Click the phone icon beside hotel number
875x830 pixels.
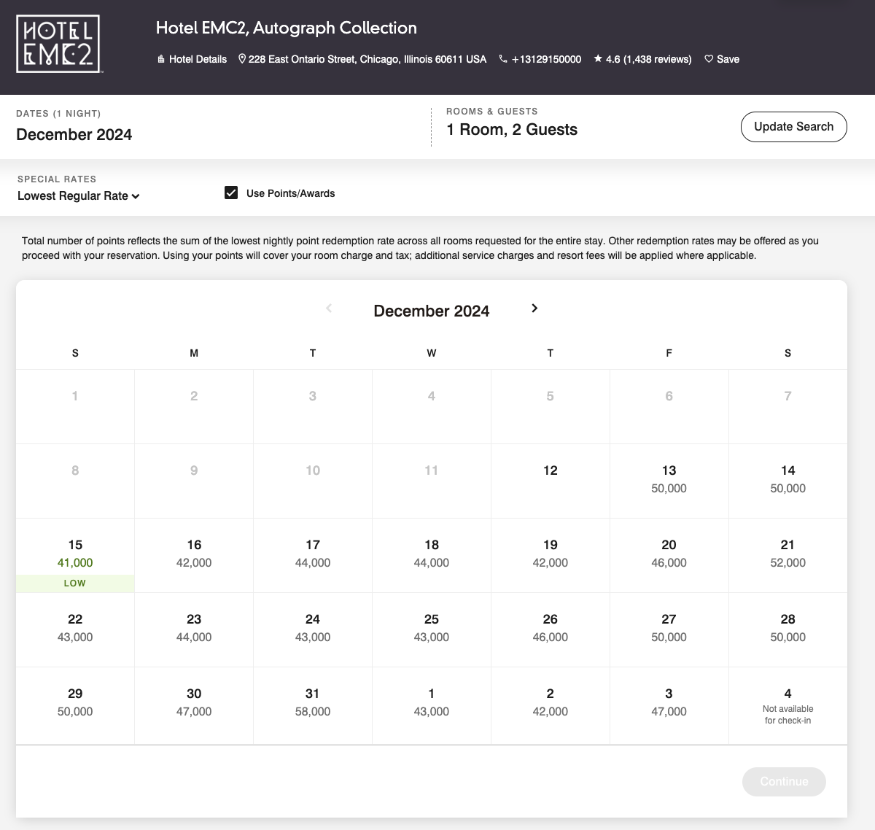pyautogui.click(x=503, y=59)
